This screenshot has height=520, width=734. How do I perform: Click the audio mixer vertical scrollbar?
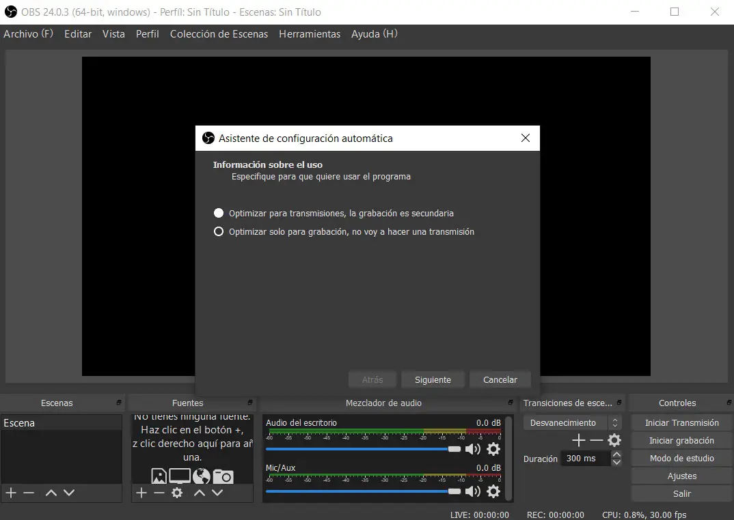509,459
